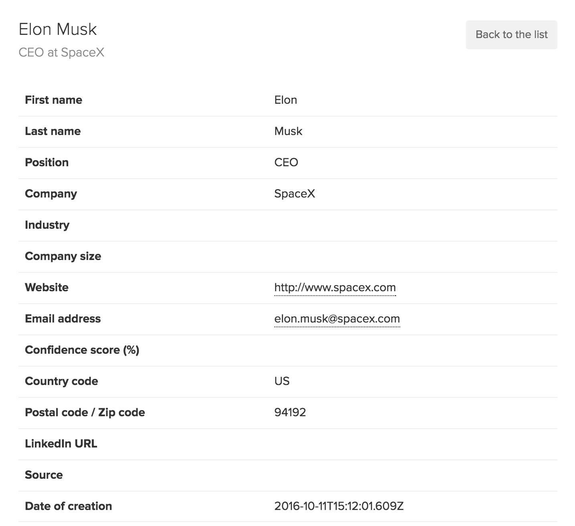
Task: Click the Company value SpaceX
Action: click(294, 194)
